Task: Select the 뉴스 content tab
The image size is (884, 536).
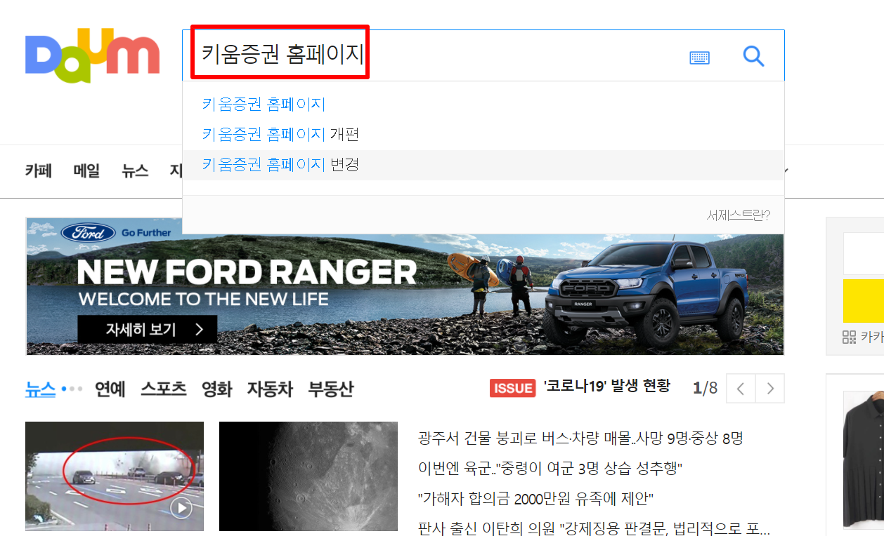Action: (x=40, y=389)
